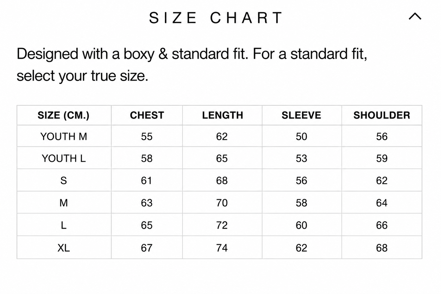Click the YOUTH M size row label

pos(64,136)
